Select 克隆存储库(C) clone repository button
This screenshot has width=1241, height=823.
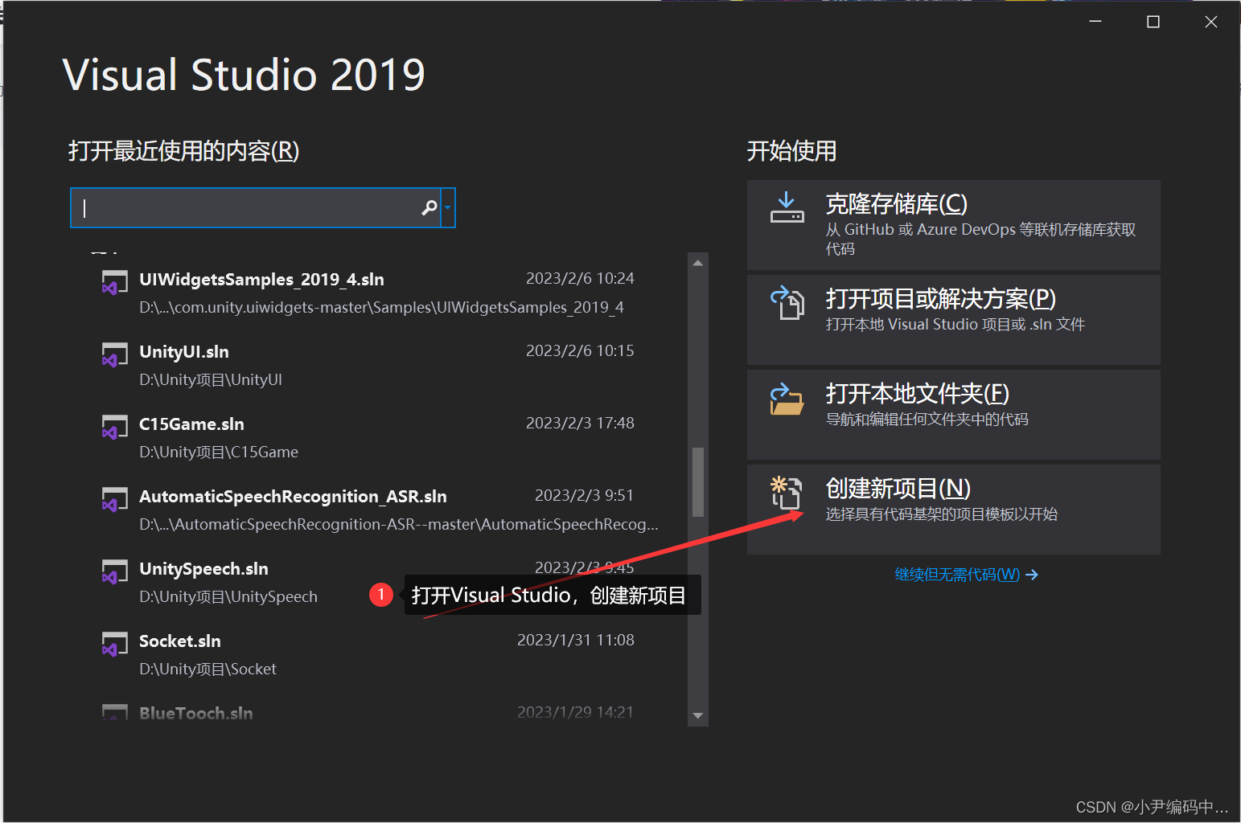pyautogui.click(x=954, y=225)
